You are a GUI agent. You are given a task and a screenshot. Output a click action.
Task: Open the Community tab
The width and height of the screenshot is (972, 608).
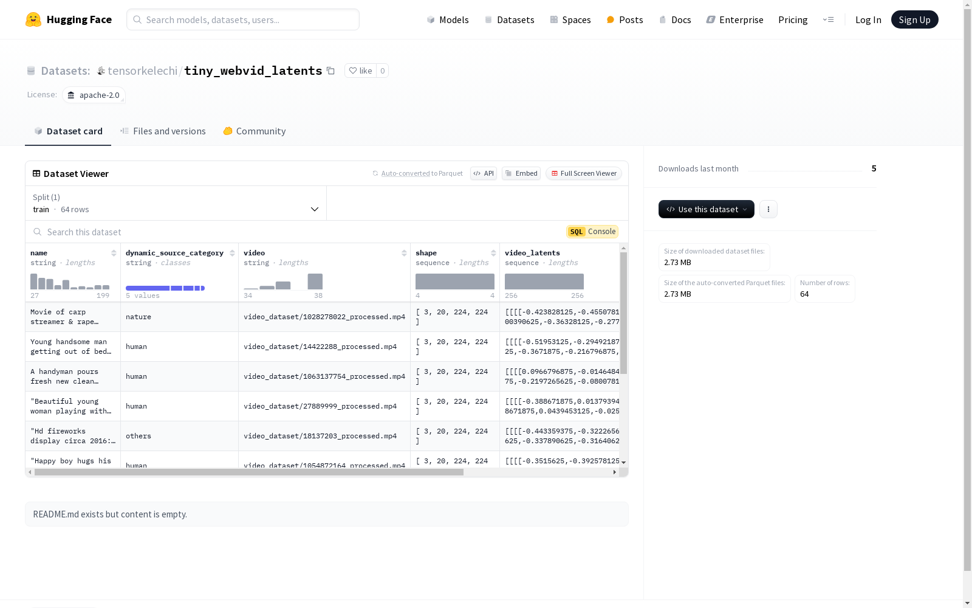254,131
